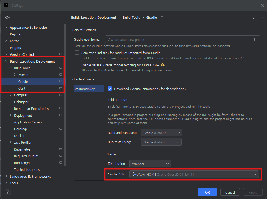Click Build Tools breadcrumb
Screen dimensions: 267x199
[x=131, y=18]
